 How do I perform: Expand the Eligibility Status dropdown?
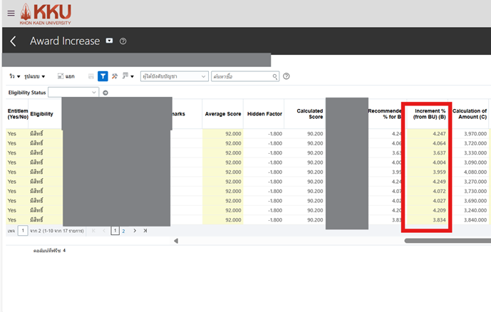point(94,93)
